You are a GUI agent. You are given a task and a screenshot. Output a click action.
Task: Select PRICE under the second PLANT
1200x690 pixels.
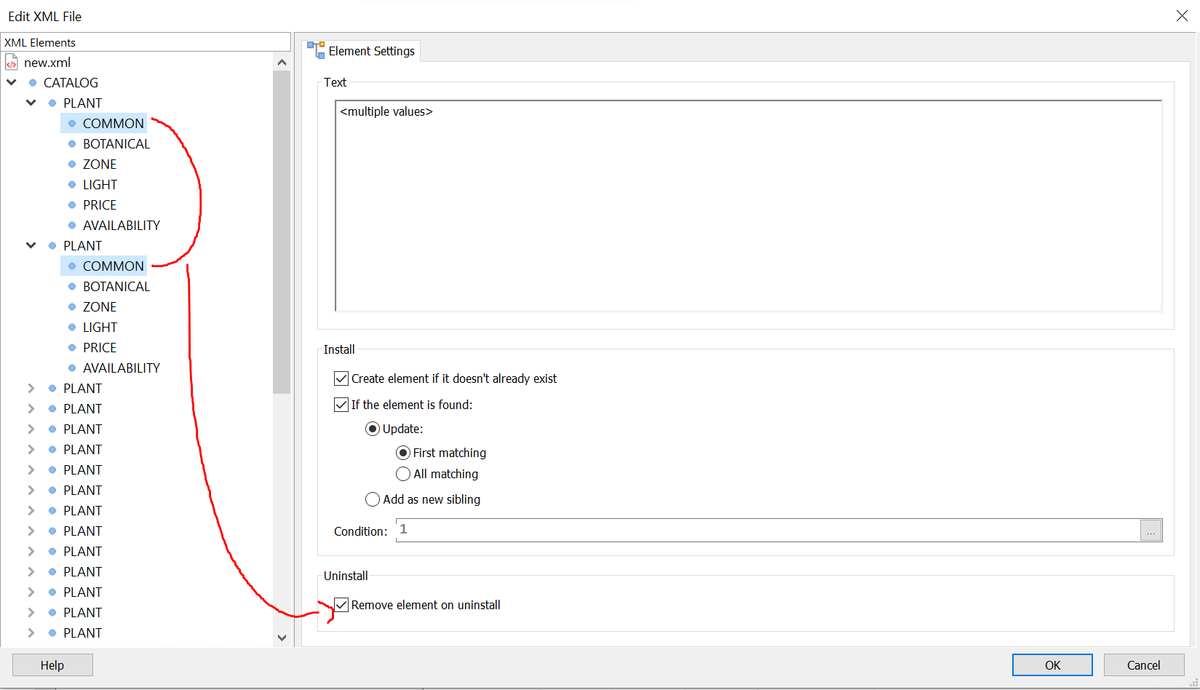[x=100, y=348]
